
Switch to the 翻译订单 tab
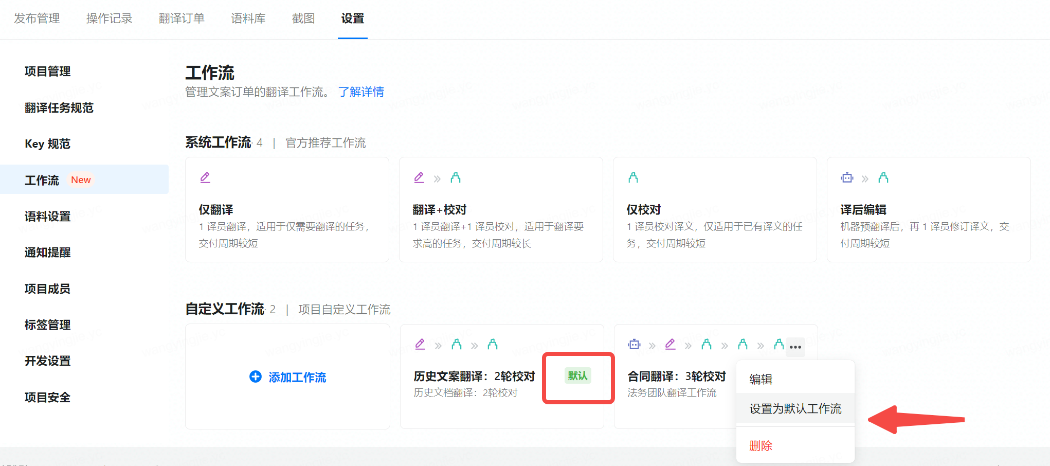[182, 19]
